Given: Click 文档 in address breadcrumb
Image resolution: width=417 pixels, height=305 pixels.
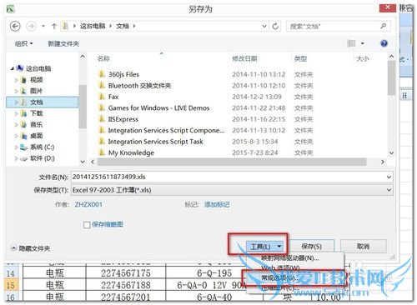Looking at the screenshot, I should tap(123, 26).
